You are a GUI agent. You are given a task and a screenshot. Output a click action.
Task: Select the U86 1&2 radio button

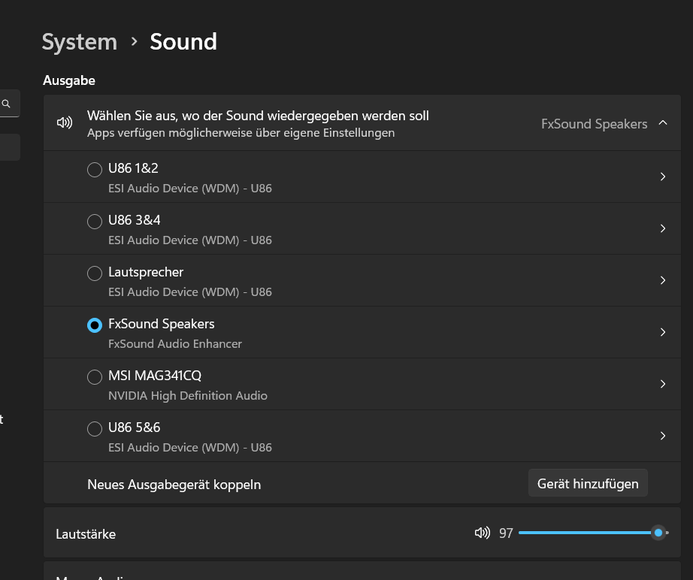(95, 170)
